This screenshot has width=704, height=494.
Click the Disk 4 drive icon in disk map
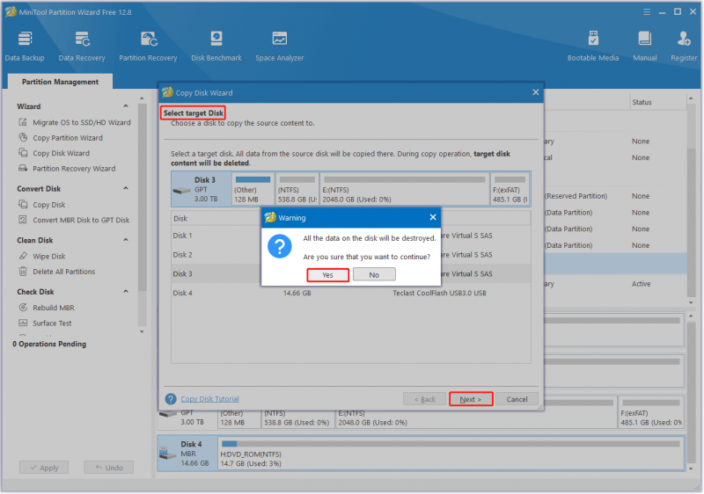pyautogui.click(x=168, y=454)
